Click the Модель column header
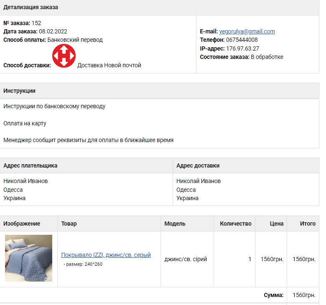The width and height of the screenshot is (326, 305). click(x=175, y=224)
